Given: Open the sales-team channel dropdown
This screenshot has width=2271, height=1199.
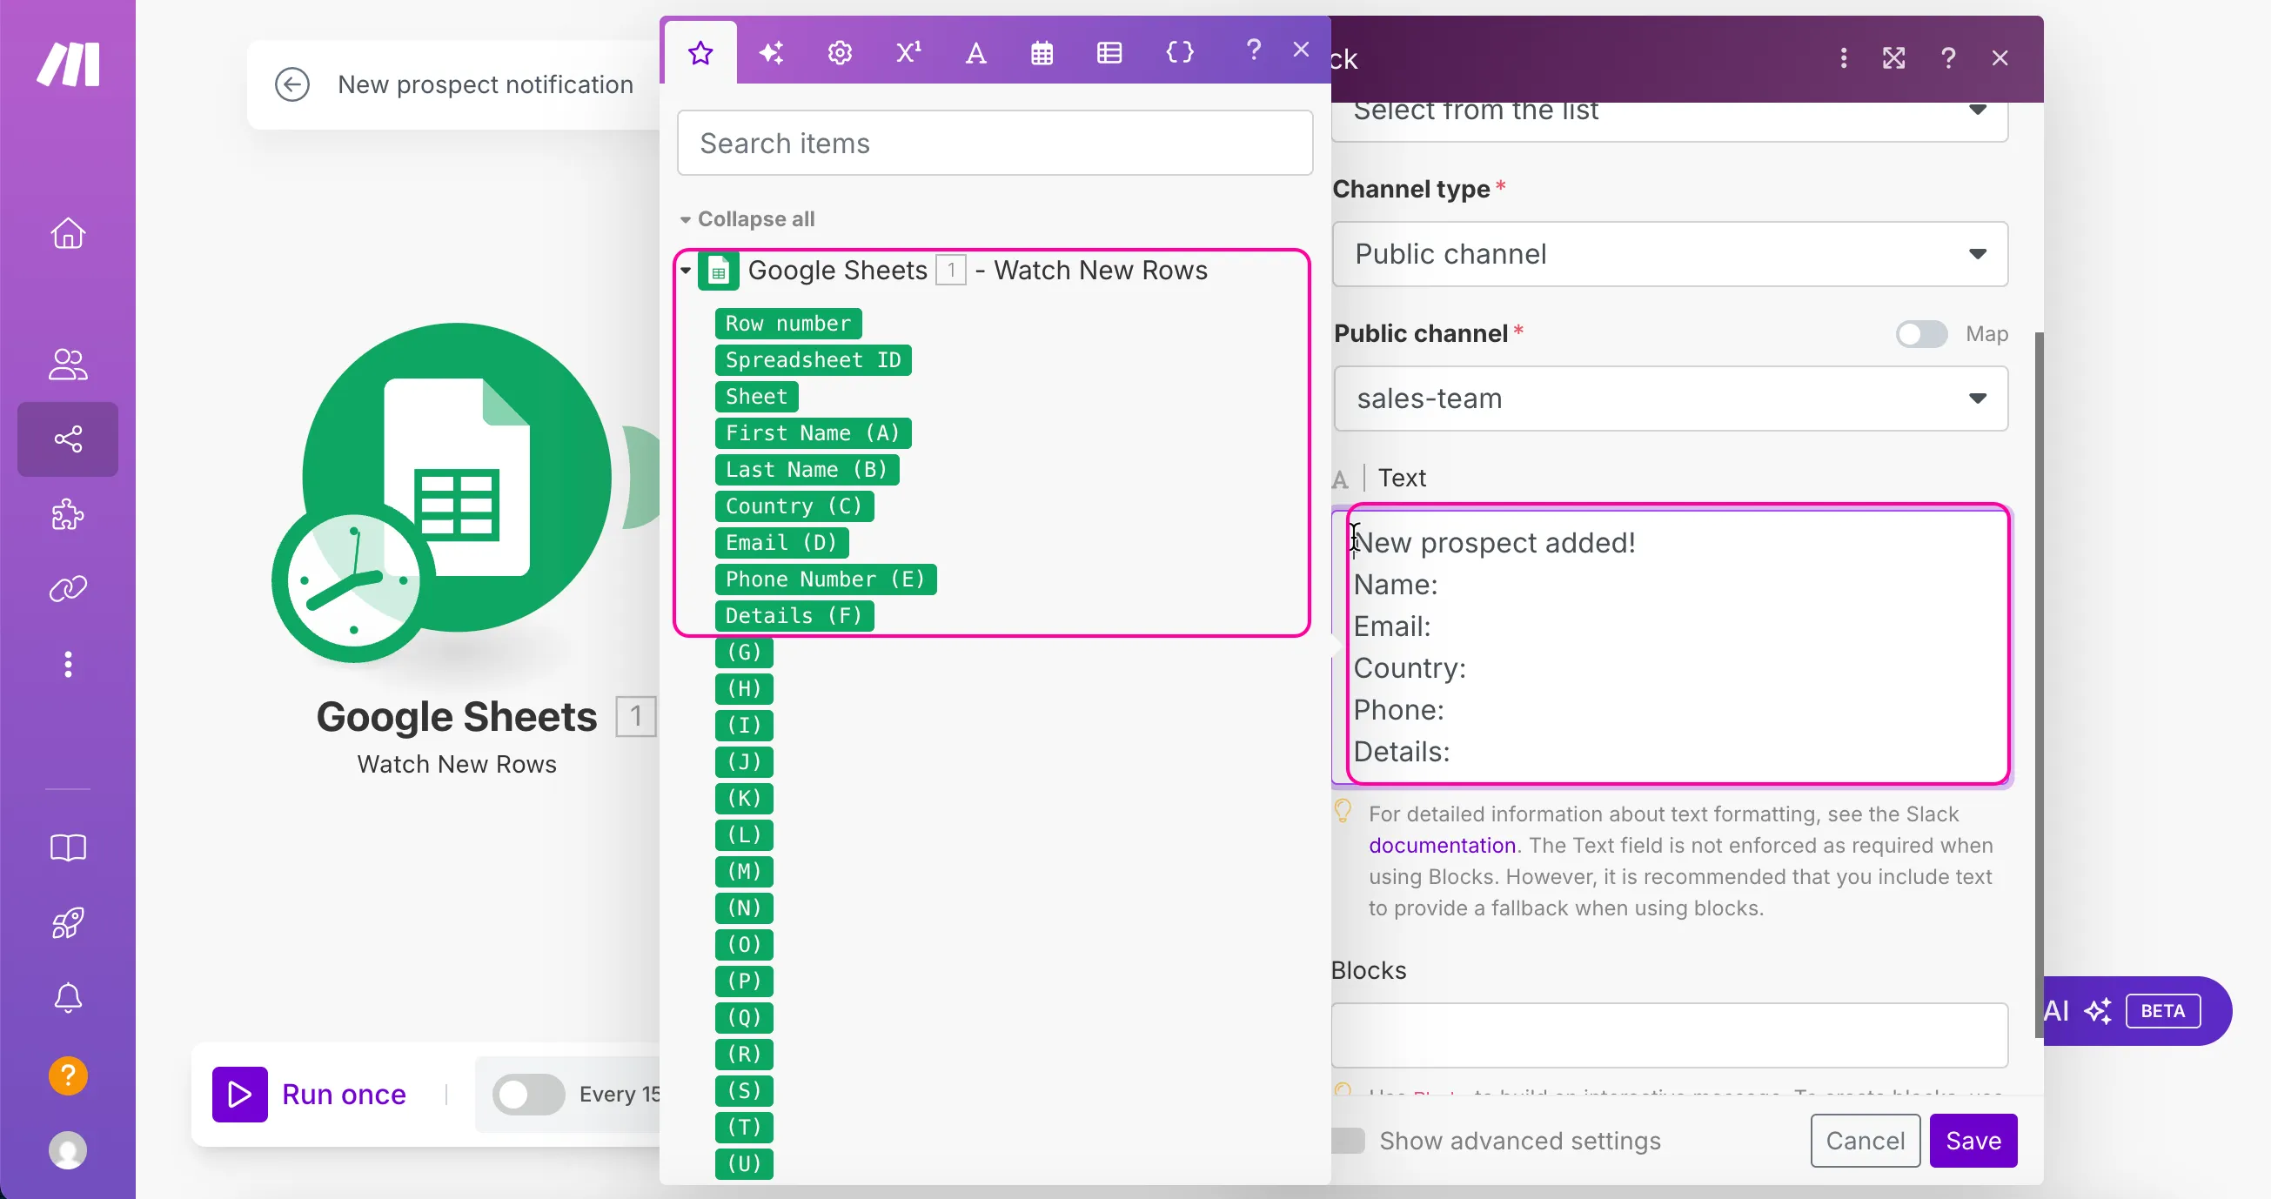Looking at the screenshot, I should tap(1670, 399).
